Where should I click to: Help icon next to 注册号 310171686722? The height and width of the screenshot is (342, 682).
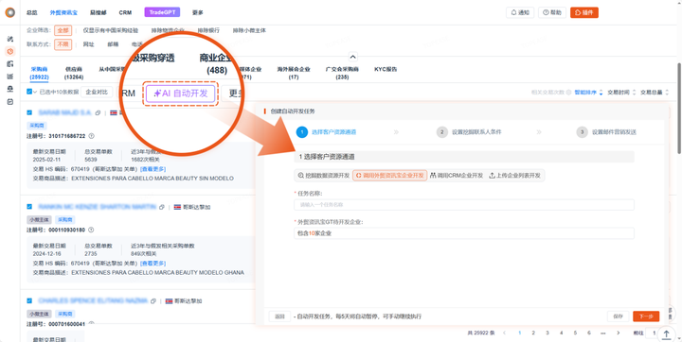pos(91,136)
